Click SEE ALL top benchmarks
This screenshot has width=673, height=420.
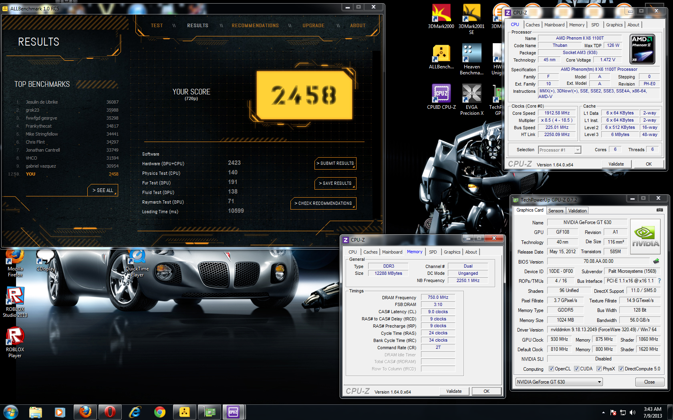point(103,190)
